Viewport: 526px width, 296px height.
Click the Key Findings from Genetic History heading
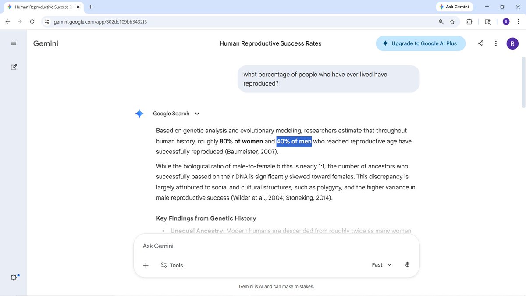[206, 218]
